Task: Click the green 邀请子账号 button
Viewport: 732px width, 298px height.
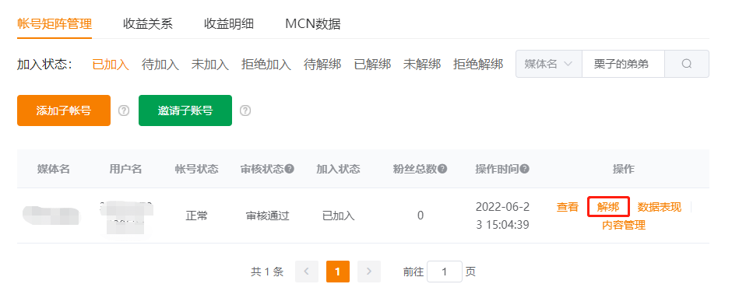Action: [185, 110]
